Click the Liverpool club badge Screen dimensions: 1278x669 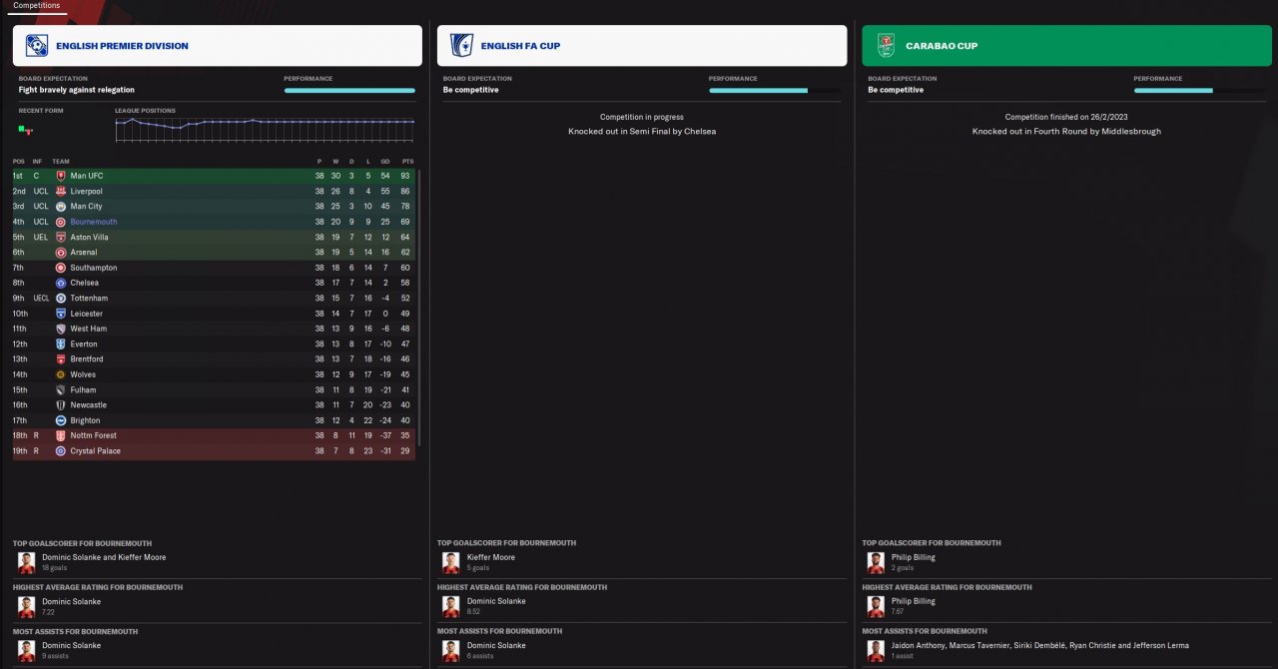61,191
